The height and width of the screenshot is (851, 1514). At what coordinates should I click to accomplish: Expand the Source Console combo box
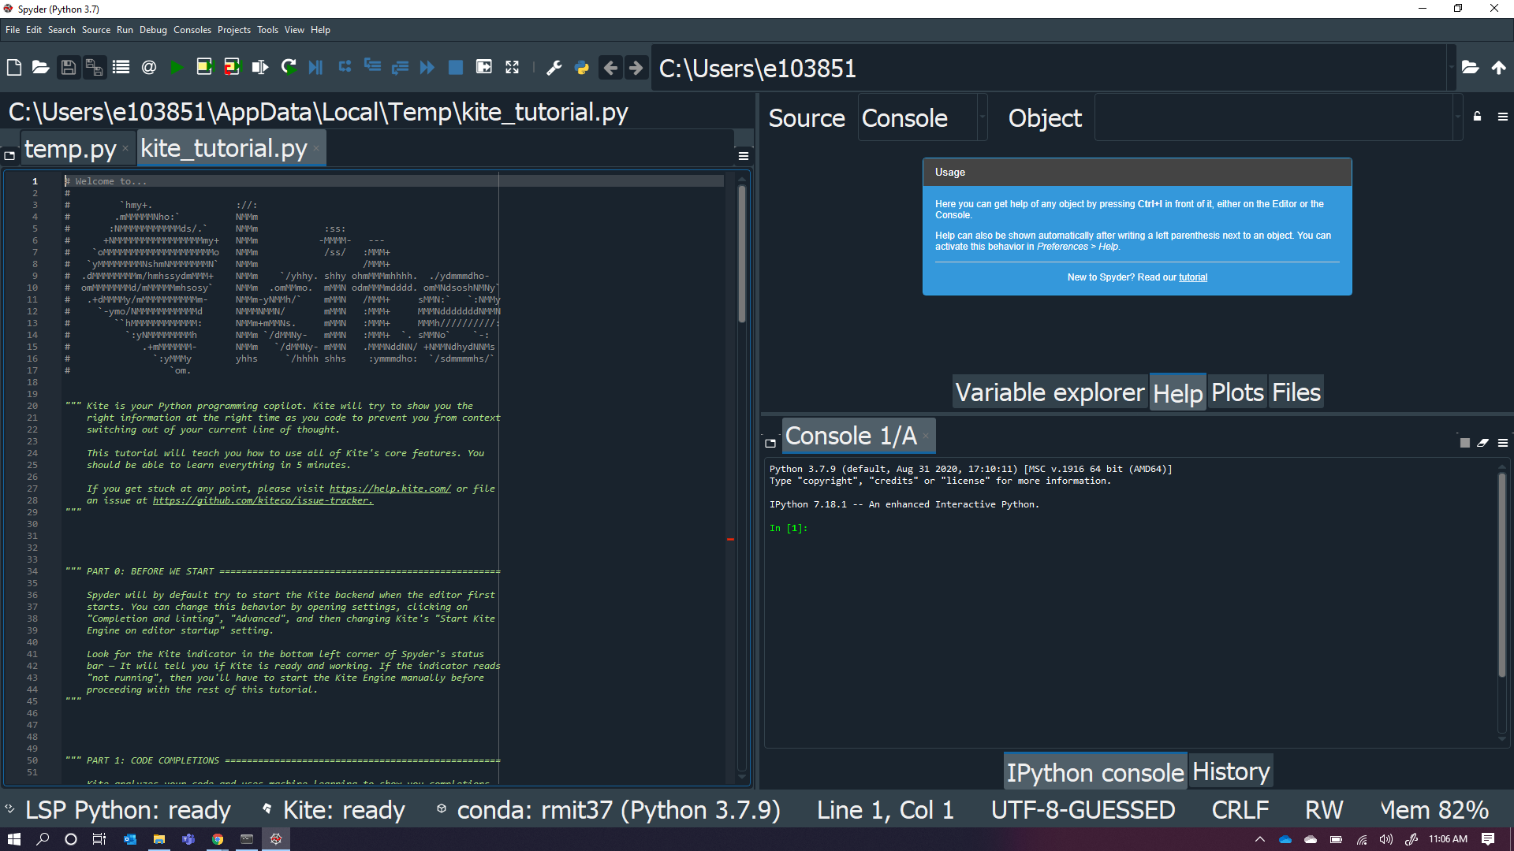[x=983, y=117]
